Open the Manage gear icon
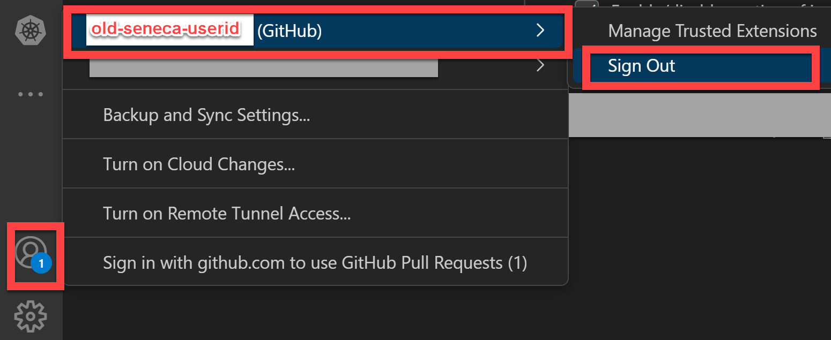831x340 pixels. 31,316
